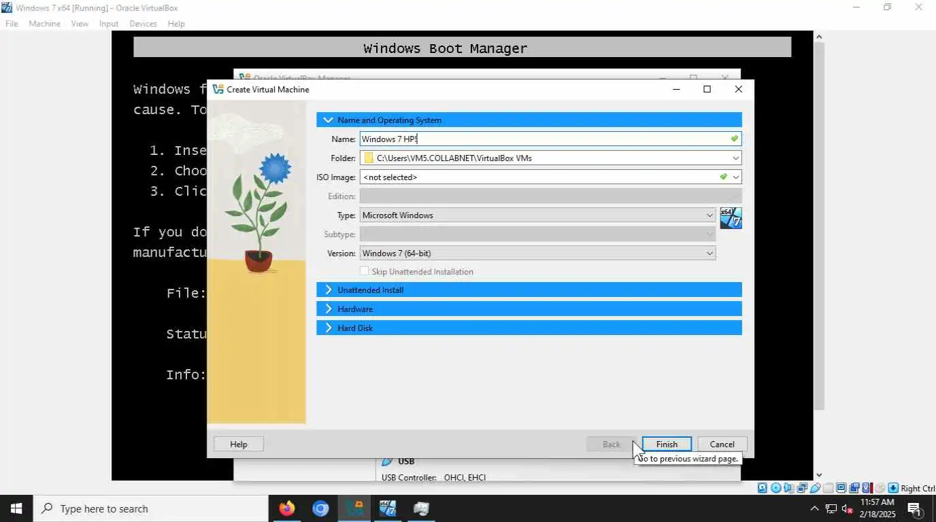
Task: Expand the Hard Disk section
Action: tap(529, 328)
